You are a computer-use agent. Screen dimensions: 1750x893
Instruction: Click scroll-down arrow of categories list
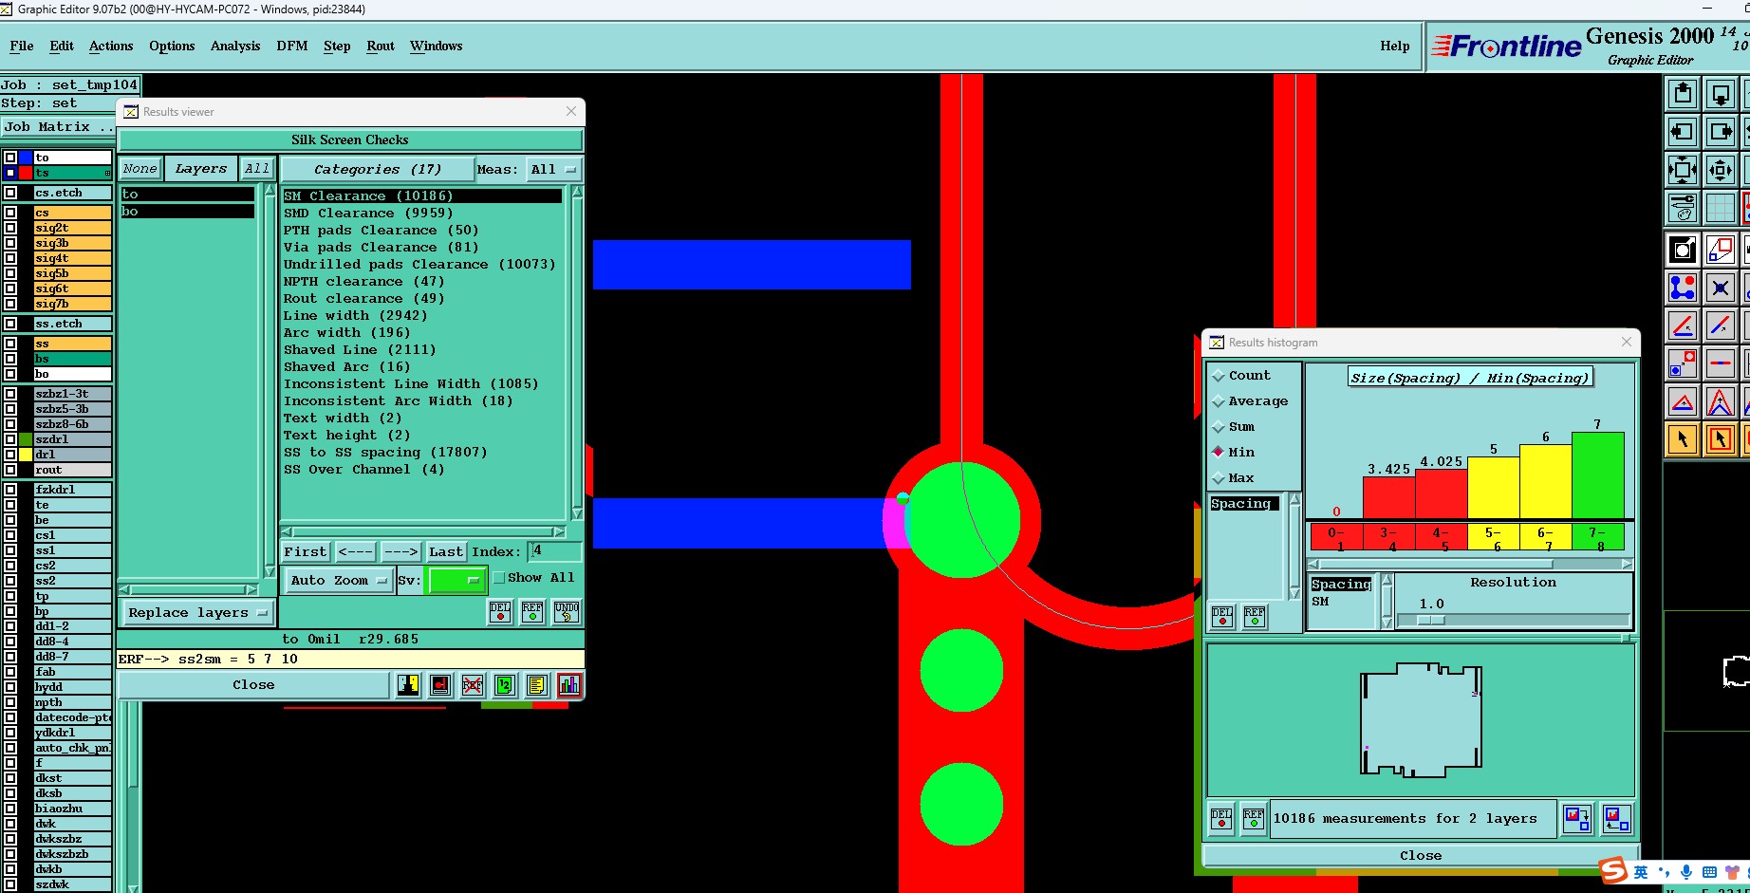point(577,513)
